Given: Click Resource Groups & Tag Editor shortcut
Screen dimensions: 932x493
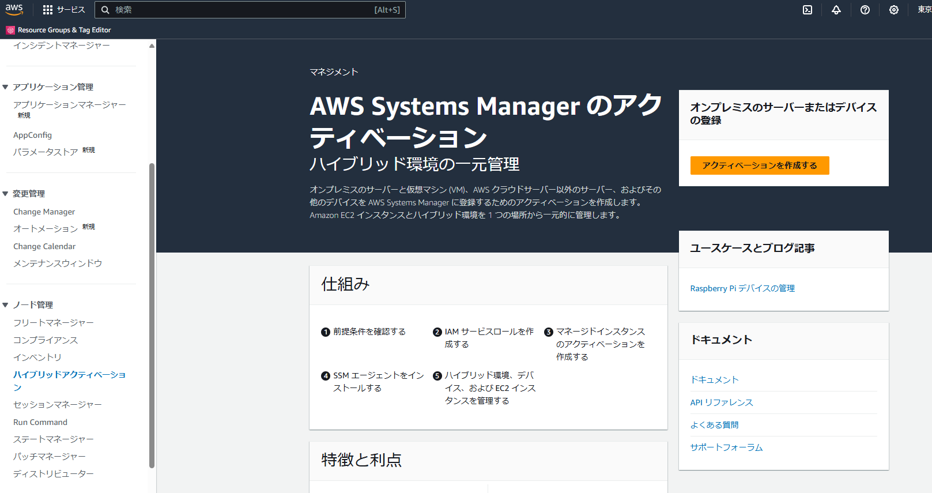Looking at the screenshot, I should pyautogui.click(x=59, y=30).
